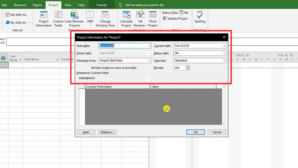The image size is (298, 168).
Task: Click the Project Information ribbon icon
Action: tap(44, 15)
